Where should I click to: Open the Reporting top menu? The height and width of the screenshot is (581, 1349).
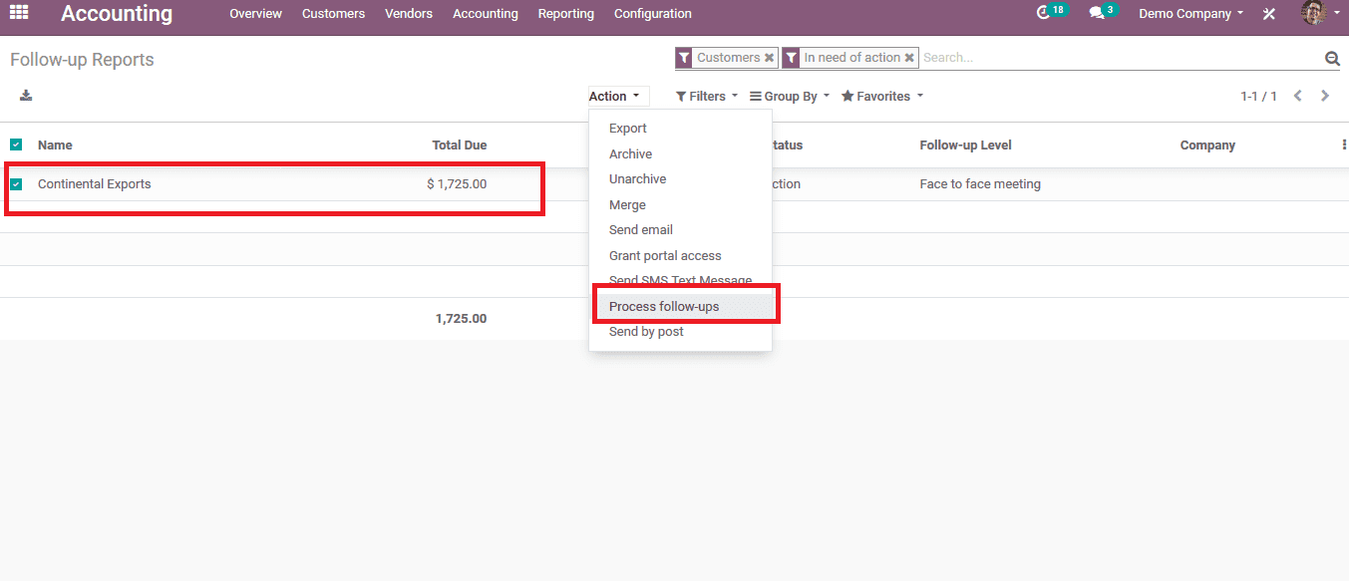click(566, 14)
